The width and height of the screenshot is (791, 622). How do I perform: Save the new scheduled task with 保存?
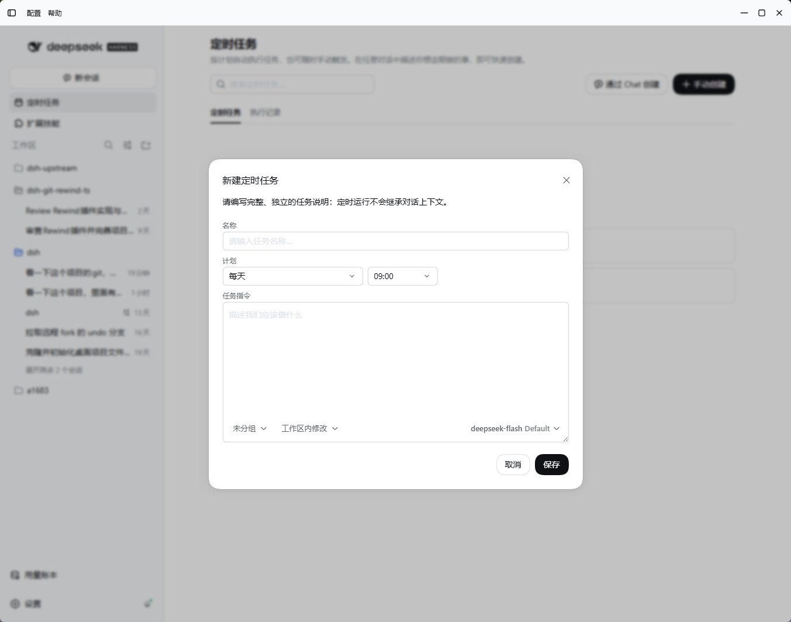[551, 465]
